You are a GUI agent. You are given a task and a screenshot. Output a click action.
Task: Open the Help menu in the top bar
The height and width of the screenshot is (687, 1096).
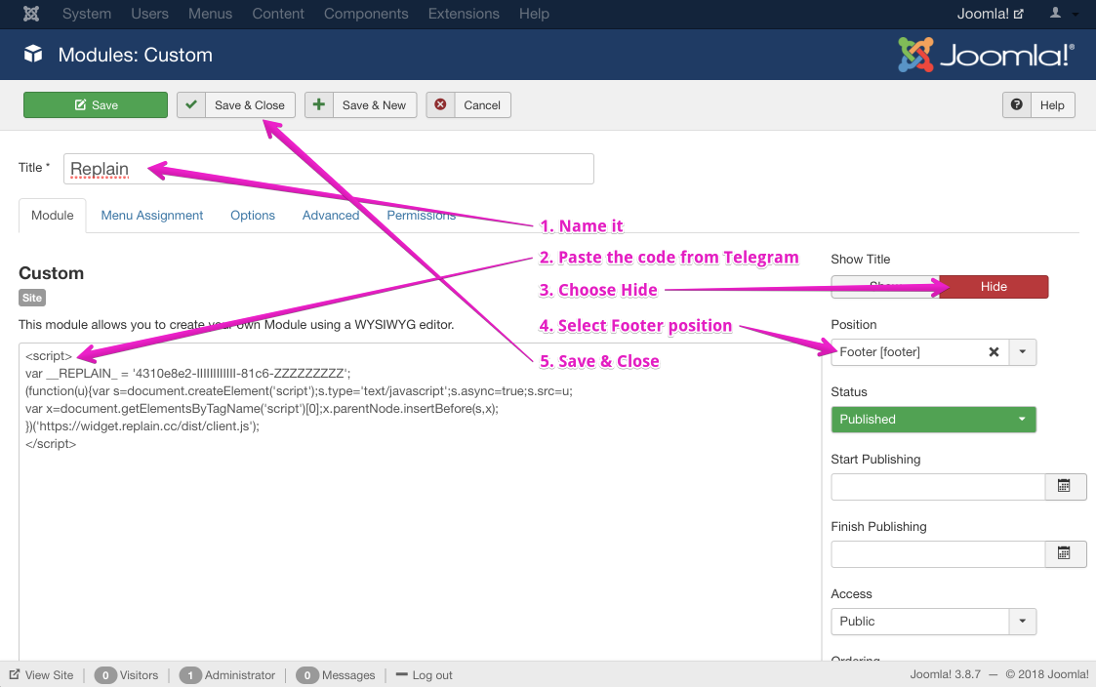[x=534, y=14]
